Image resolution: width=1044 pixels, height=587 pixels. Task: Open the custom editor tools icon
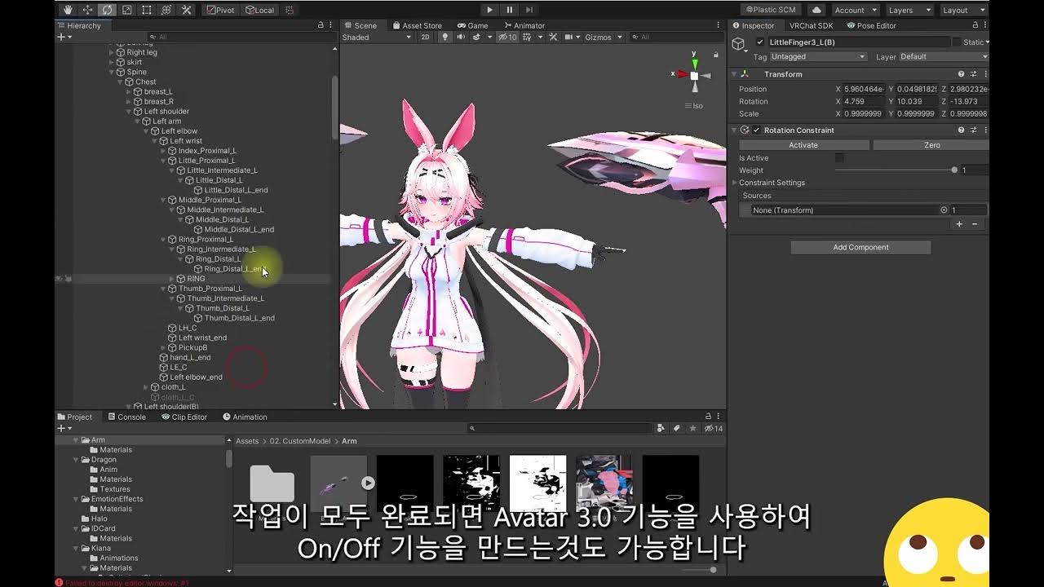pyautogui.click(x=186, y=10)
